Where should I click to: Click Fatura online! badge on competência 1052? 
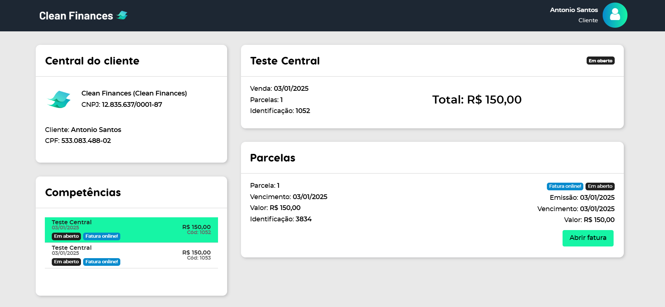101,236
